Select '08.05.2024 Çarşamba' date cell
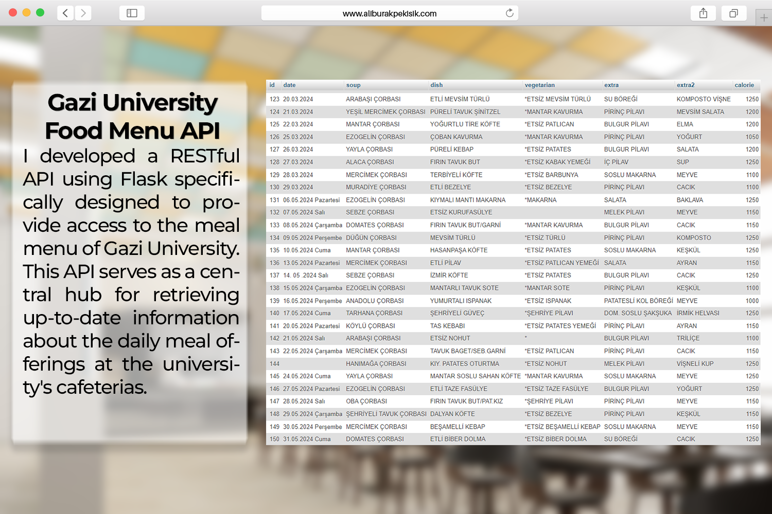772x514 pixels. tap(312, 225)
